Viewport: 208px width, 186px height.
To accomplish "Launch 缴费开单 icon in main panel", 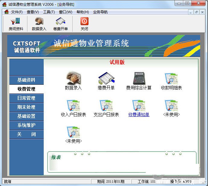I will 106,79.
